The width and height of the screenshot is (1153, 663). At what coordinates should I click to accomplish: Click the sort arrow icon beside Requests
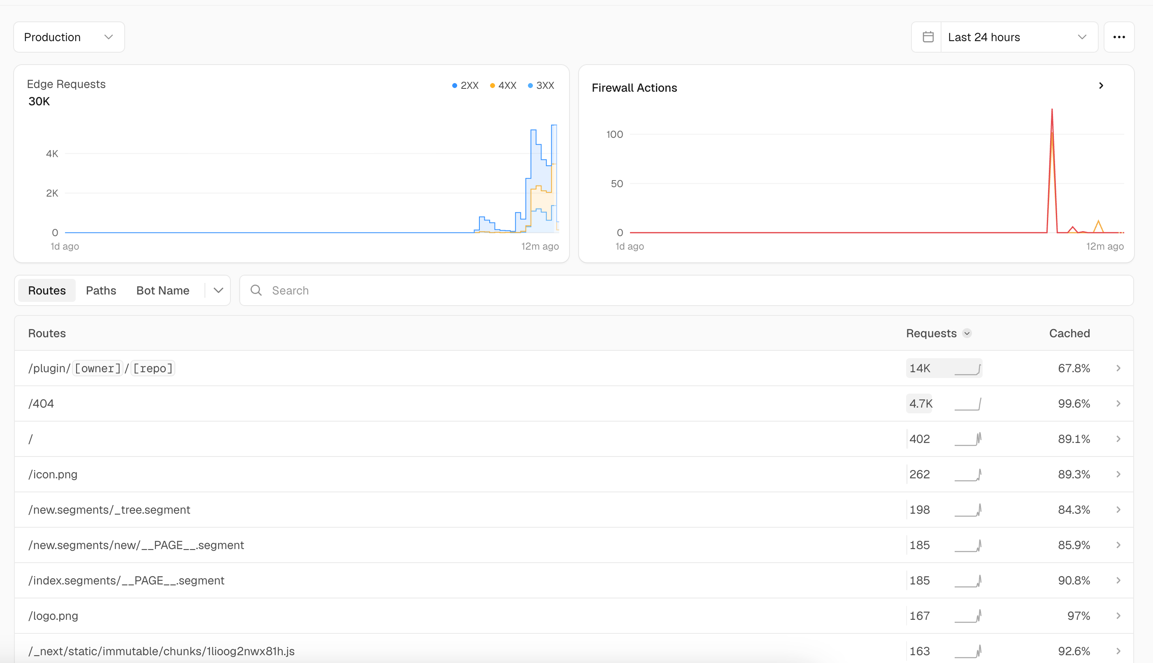click(x=967, y=333)
